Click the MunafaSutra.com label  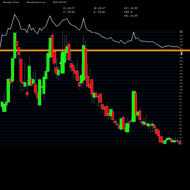pyautogui.click(x=36, y=2)
